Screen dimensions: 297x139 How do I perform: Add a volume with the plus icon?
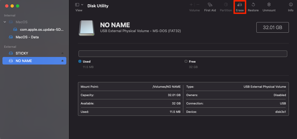(x=191, y=5)
